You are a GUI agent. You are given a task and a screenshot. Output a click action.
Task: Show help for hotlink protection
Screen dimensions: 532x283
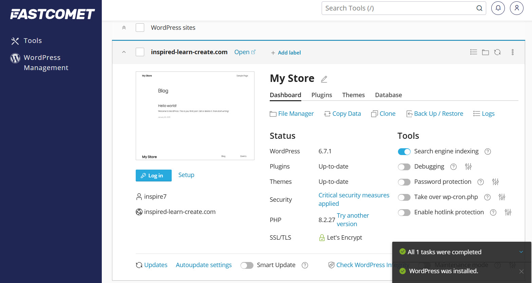click(x=493, y=213)
